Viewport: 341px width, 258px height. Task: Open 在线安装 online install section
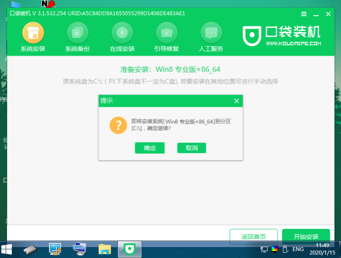point(122,37)
